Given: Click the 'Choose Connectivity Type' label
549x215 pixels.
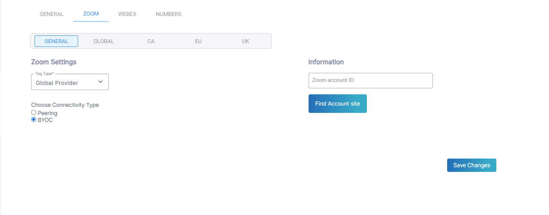Looking at the screenshot, I should [65, 105].
